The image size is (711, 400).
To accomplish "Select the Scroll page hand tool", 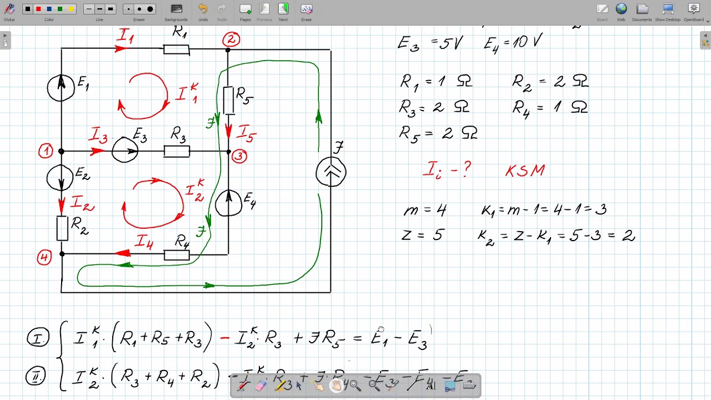I will (337, 386).
